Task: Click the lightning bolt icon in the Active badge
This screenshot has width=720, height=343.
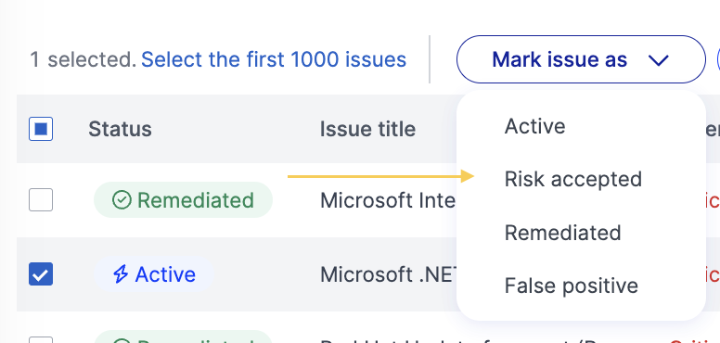Action: [121, 274]
